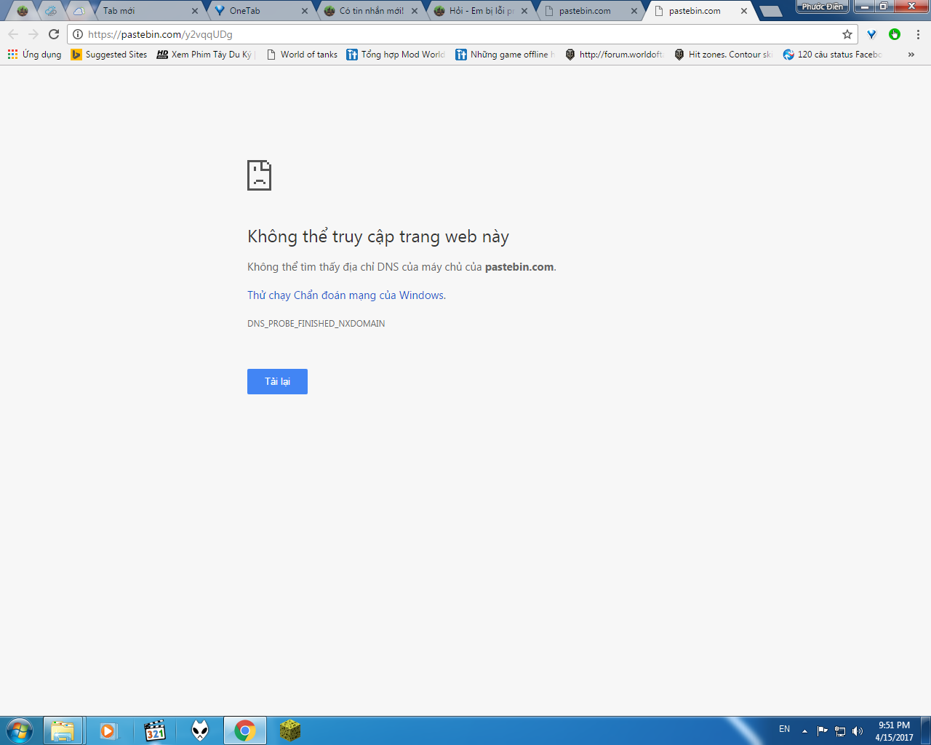Go back with the back arrow
Viewport: 931px width, 745px height.
click(x=13, y=34)
